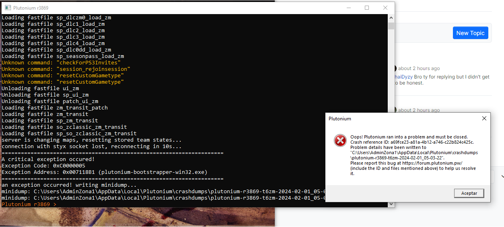Click the console scrollbar up arrow
This screenshot has width=504, height=227.
(x=391, y=18)
